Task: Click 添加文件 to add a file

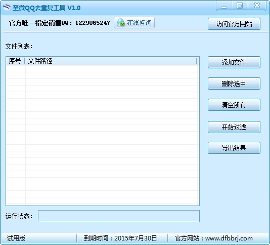Action: coord(234,62)
